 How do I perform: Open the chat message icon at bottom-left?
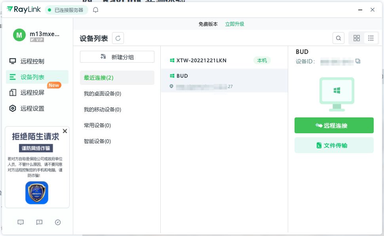point(21,223)
